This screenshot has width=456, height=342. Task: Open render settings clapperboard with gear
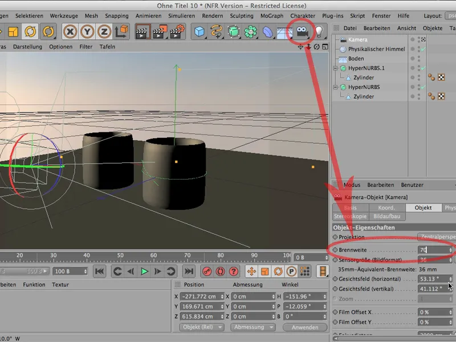coord(177,31)
